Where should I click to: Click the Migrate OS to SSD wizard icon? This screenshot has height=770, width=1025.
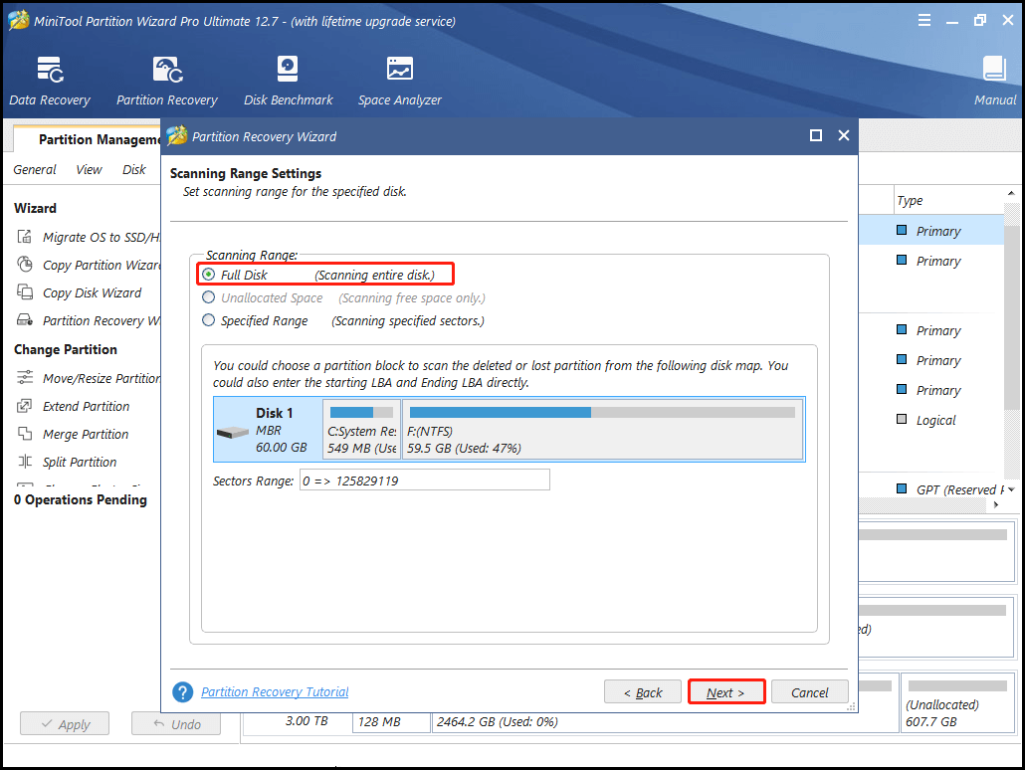[x=25, y=238]
